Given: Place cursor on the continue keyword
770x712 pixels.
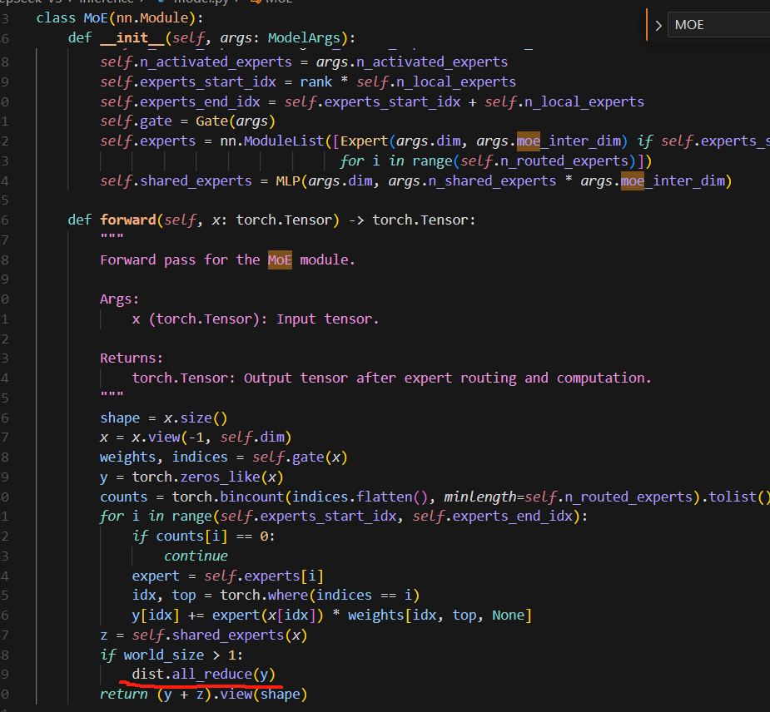Looking at the screenshot, I should click(x=196, y=556).
